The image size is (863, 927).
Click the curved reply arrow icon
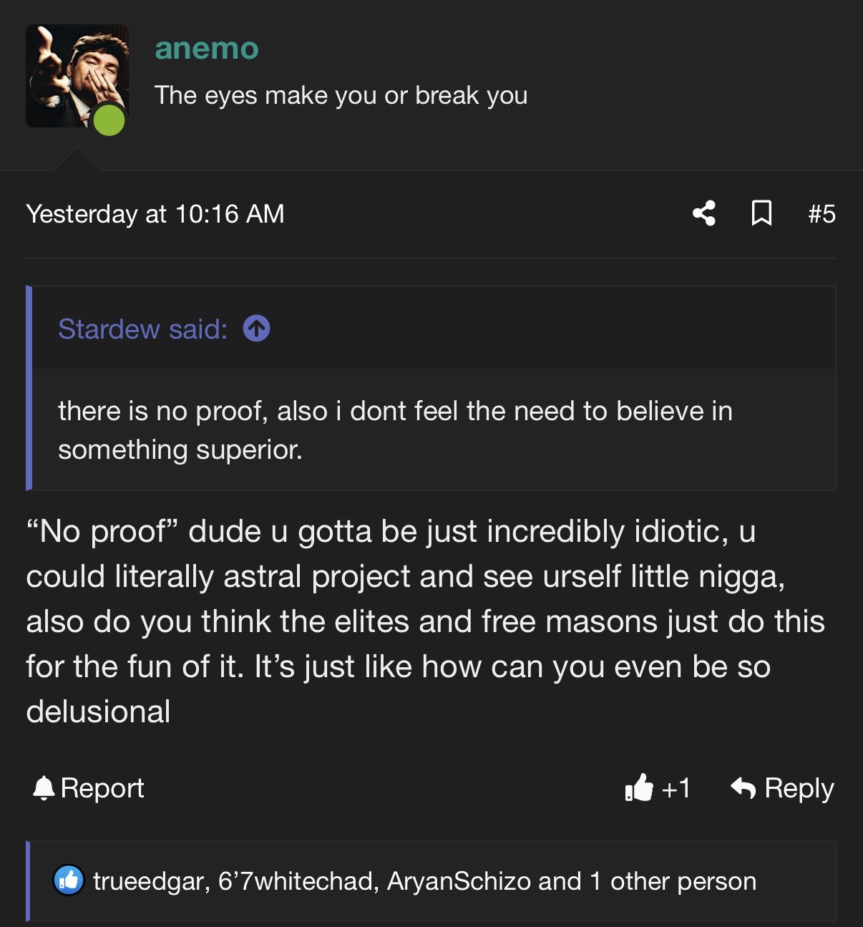[743, 788]
